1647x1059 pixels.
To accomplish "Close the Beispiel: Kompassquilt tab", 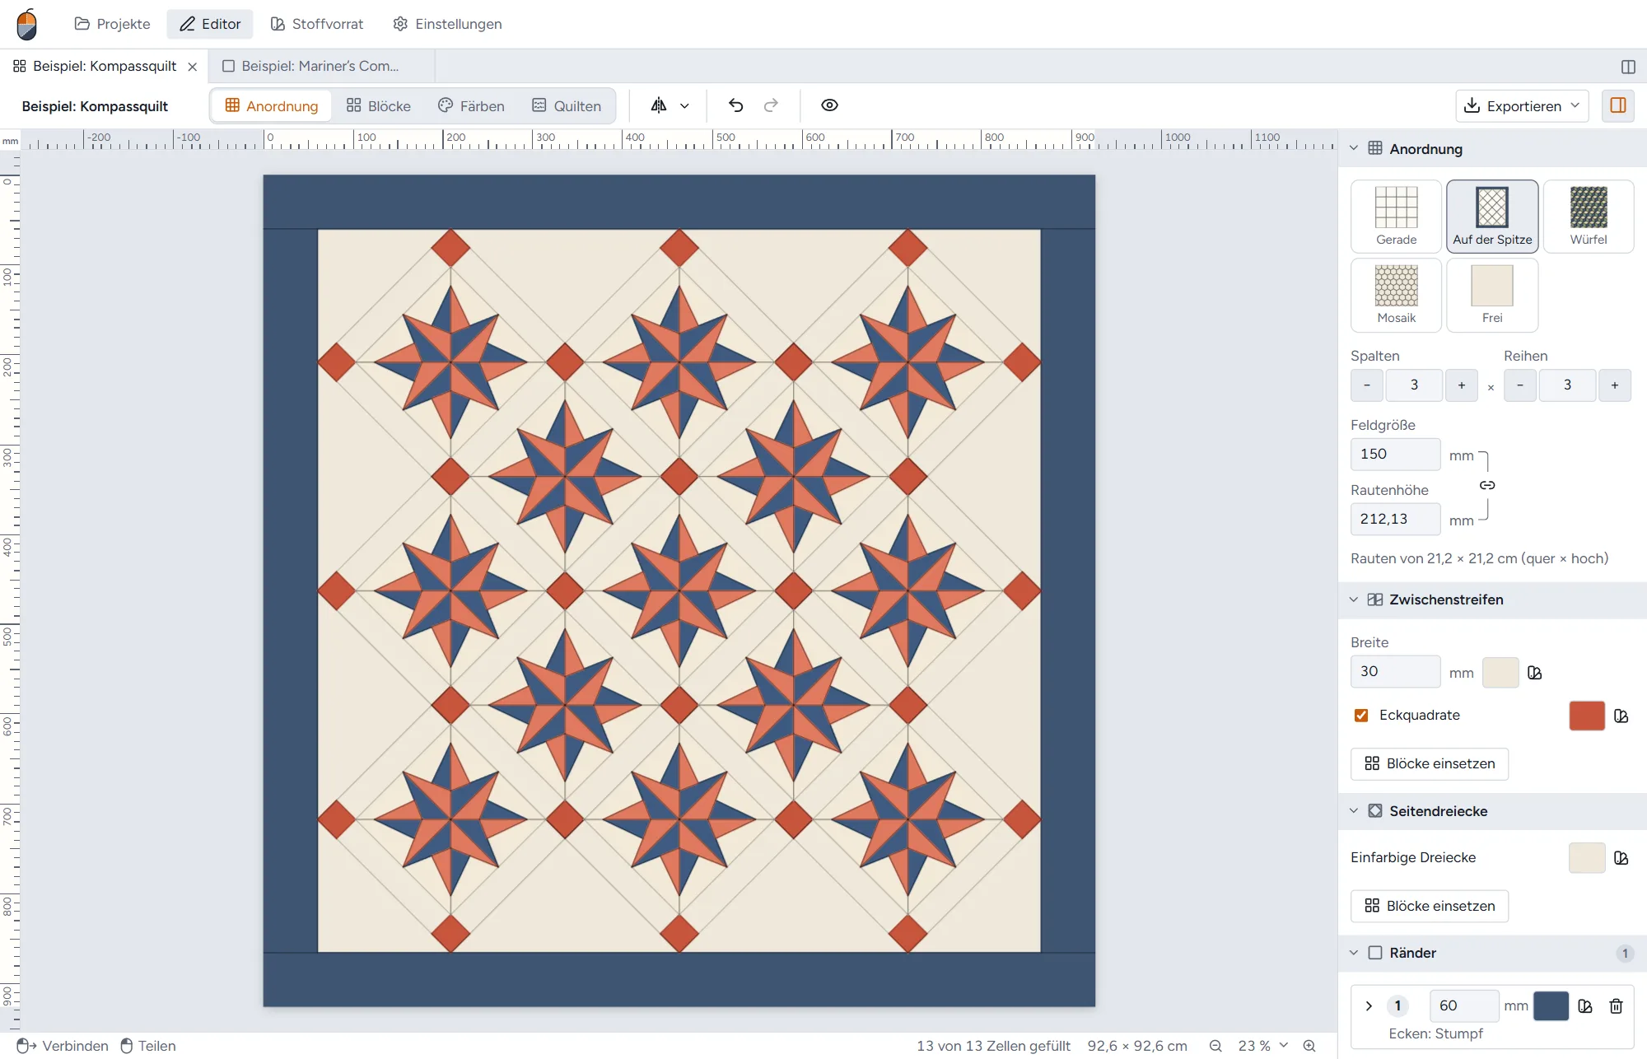I will pos(193,67).
